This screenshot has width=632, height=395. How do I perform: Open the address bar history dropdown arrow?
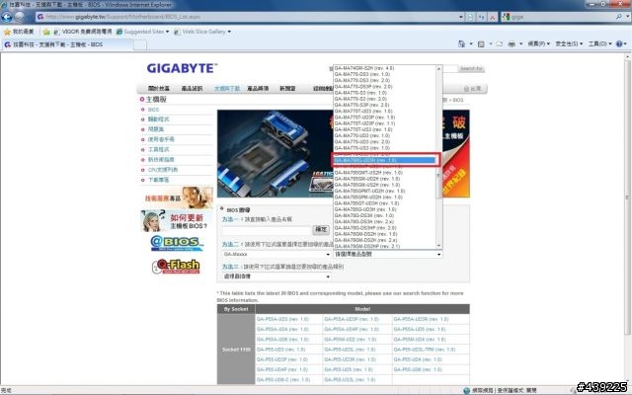[461, 17]
